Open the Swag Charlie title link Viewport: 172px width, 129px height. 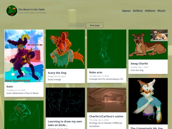click(x=139, y=63)
